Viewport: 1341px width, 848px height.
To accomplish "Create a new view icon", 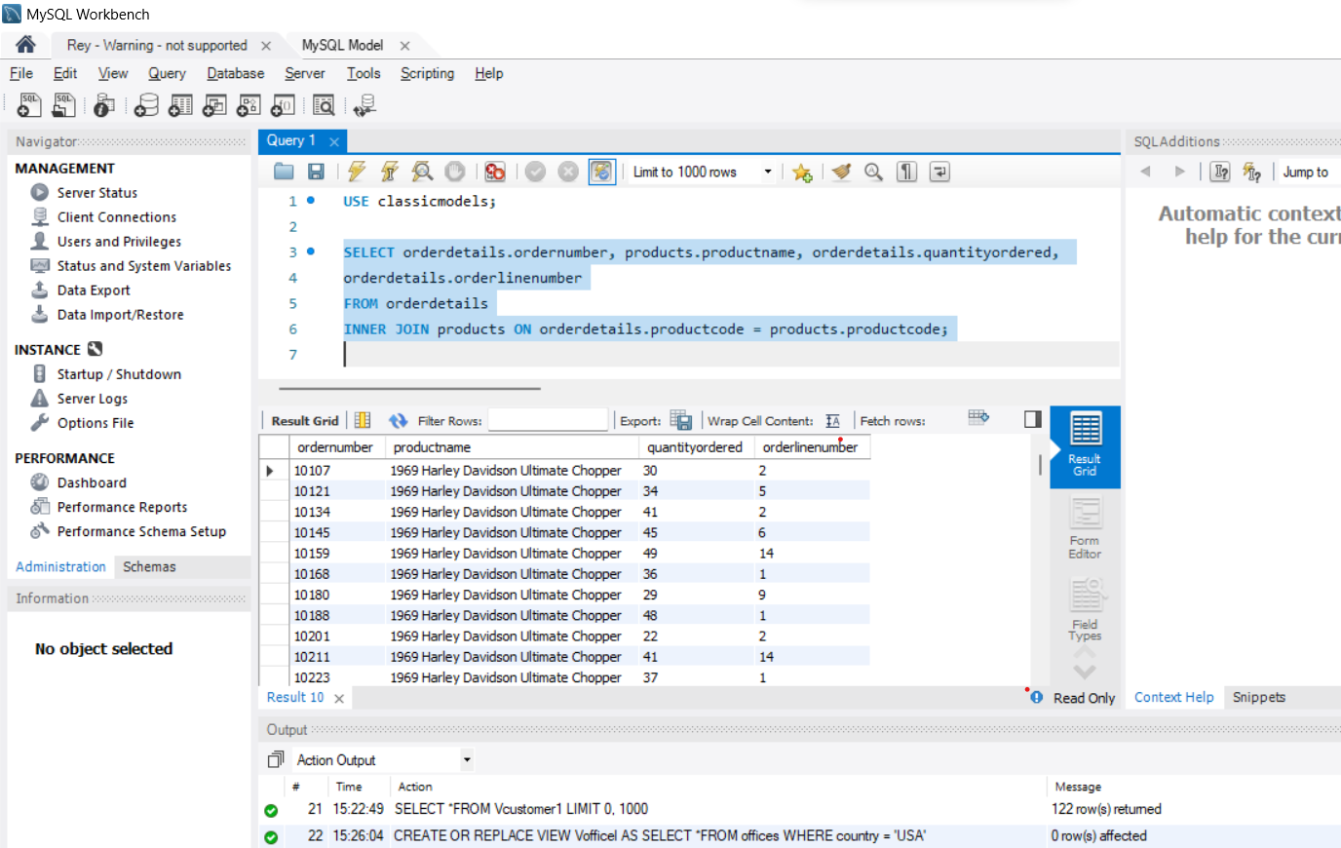I will click(214, 105).
